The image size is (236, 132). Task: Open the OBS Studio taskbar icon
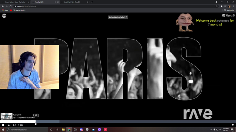point(75,129)
